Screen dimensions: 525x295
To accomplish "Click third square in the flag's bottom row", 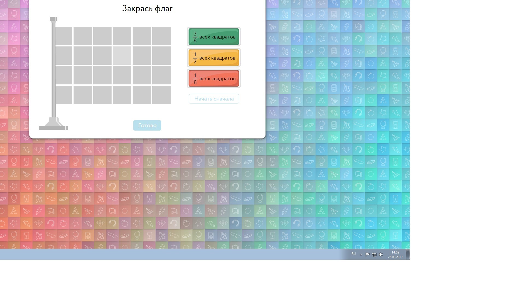I will point(102,95).
